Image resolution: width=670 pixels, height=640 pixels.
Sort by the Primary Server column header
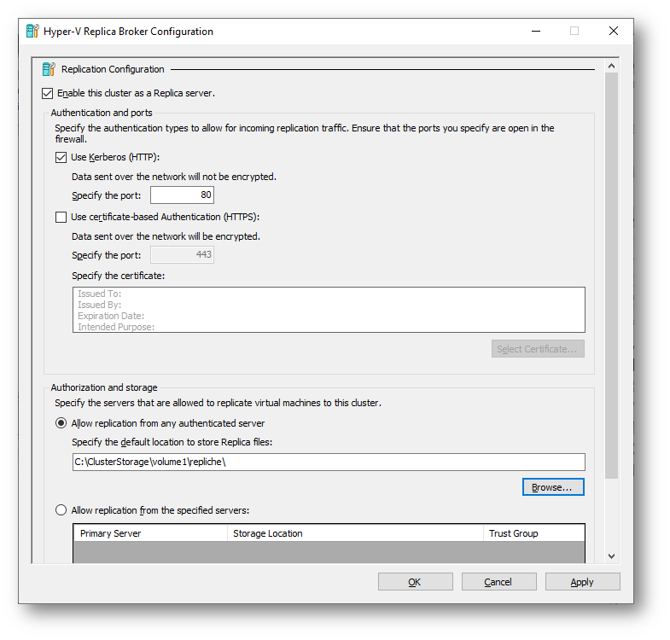pyautogui.click(x=151, y=533)
